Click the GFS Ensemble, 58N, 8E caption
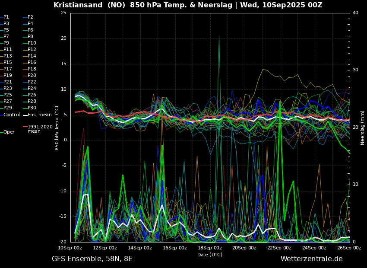Screen dimensions: 367x268 [92, 259]
